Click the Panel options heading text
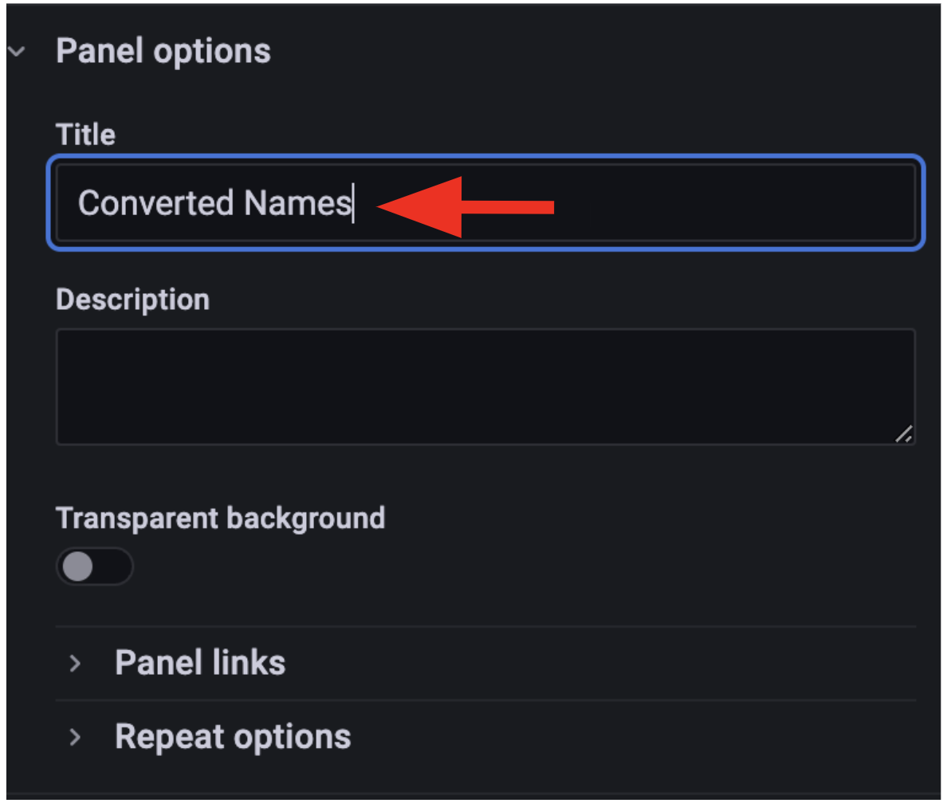 tap(163, 52)
